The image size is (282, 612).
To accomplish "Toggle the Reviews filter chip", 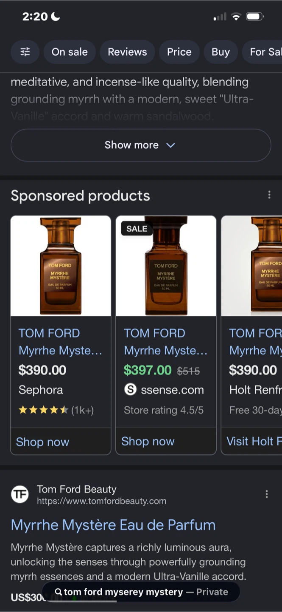I will tap(127, 52).
